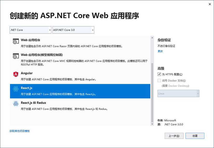Click the 身份验证 heading
This screenshot has height=148, width=214.
(164, 40)
